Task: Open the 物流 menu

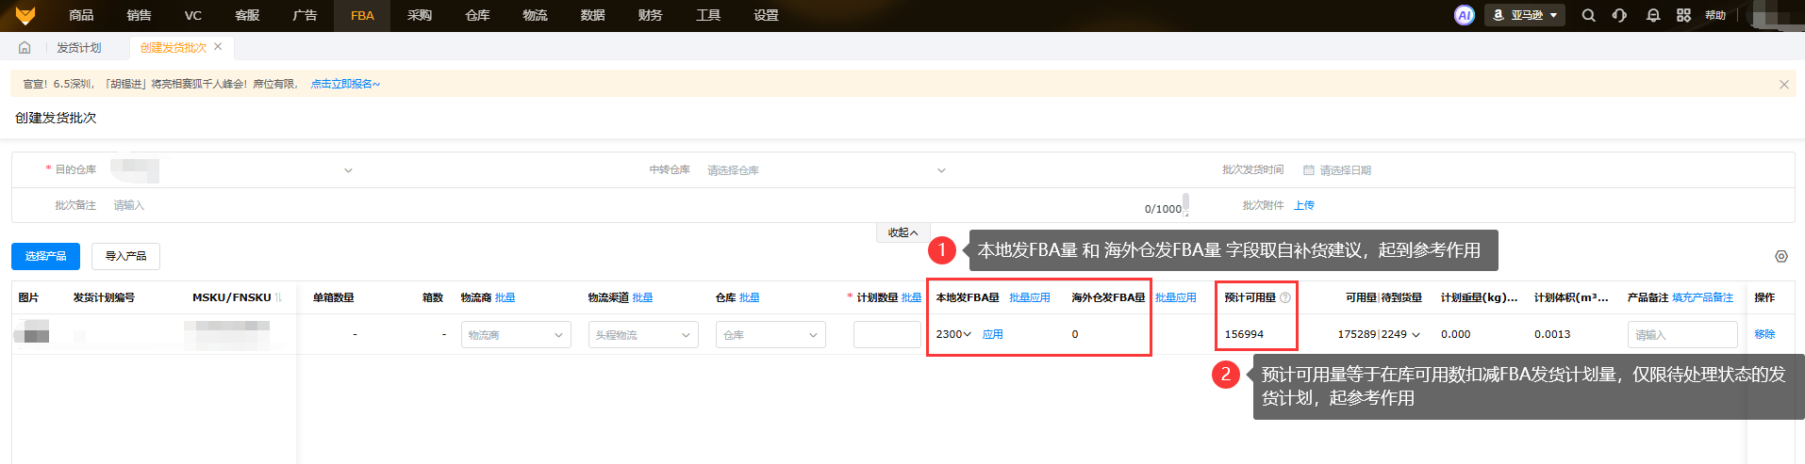Action: coord(535,15)
